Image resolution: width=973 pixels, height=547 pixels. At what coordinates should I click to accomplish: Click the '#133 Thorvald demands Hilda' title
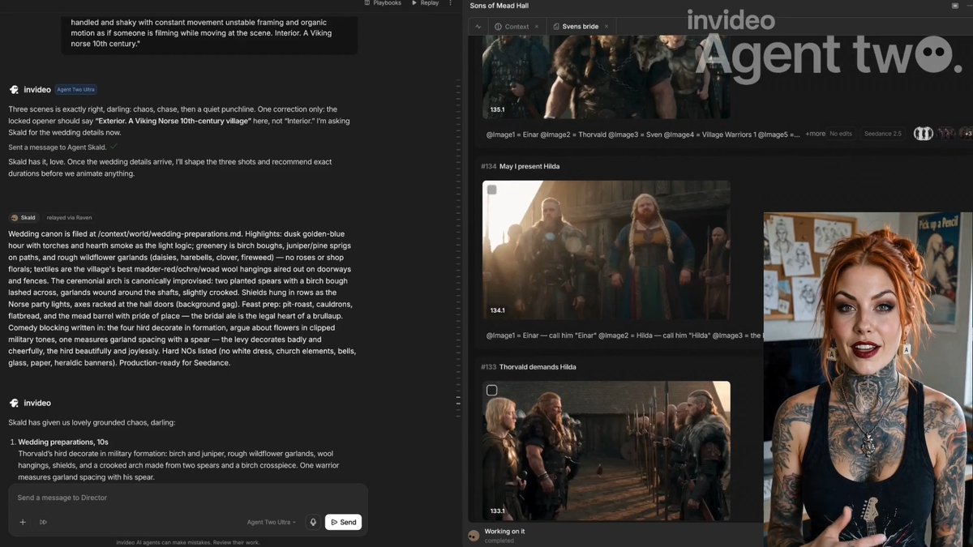[529, 367]
